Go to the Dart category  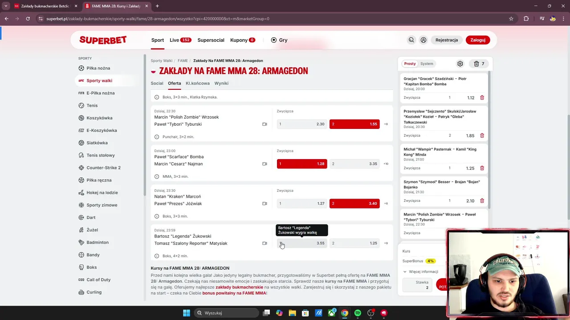pos(87,217)
